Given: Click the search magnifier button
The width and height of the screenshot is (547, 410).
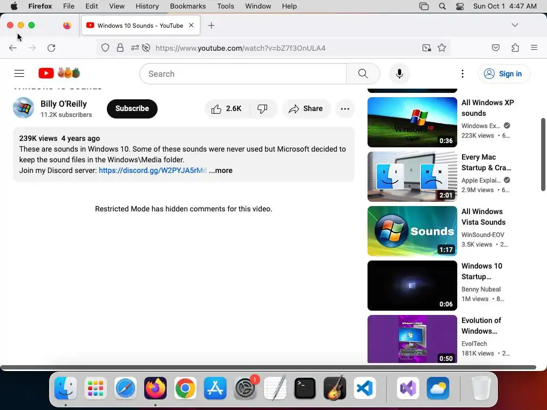Looking at the screenshot, I should pyautogui.click(x=363, y=74).
